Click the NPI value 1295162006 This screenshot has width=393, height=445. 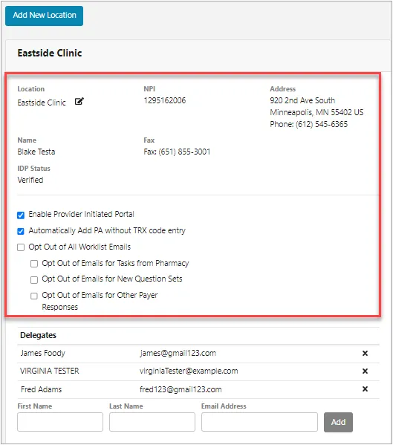tap(165, 100)
